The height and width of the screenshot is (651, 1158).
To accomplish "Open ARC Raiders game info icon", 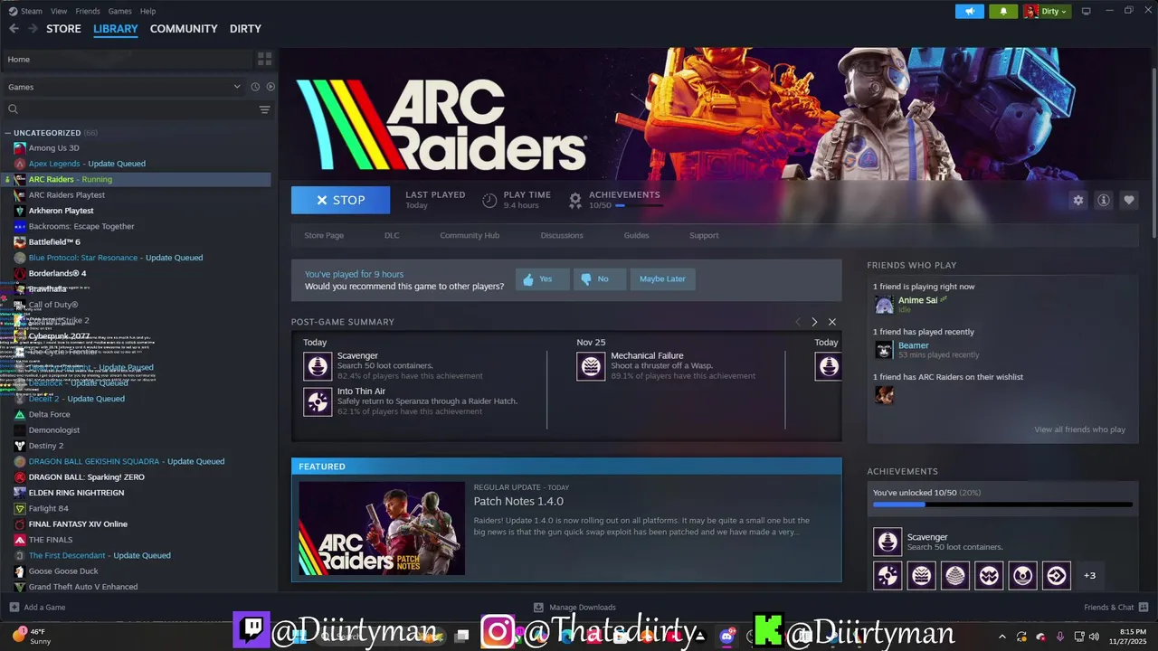I will coord(1103,200).
